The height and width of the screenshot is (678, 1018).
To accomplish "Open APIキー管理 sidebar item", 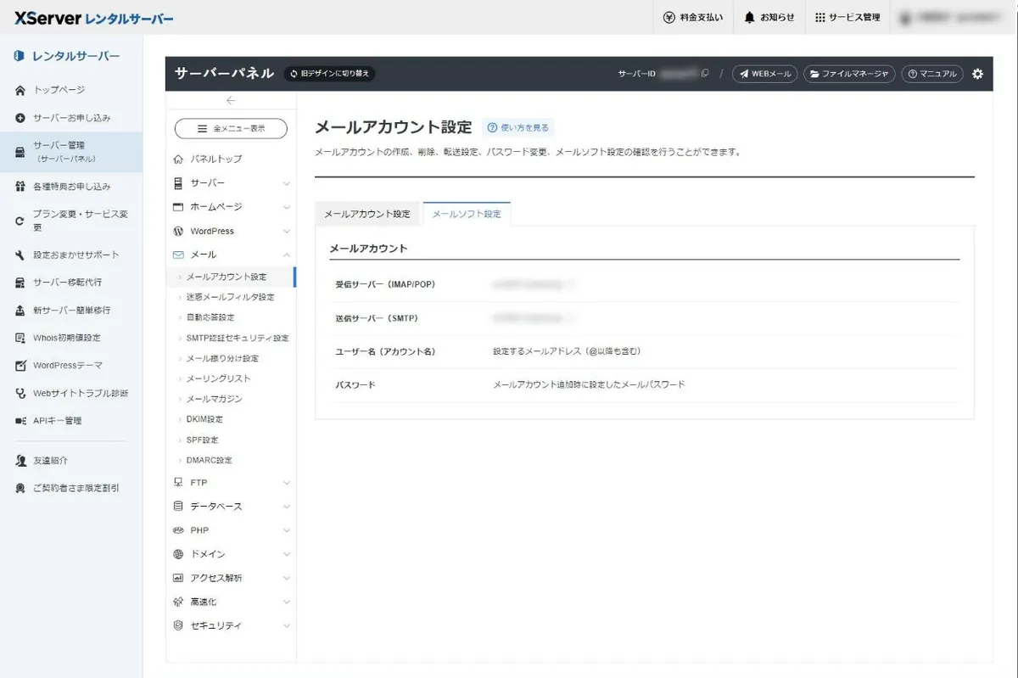I will pos(58,421).
